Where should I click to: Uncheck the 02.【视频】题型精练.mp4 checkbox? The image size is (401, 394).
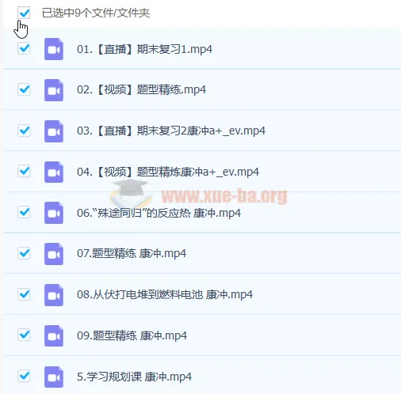click(24, 89)
